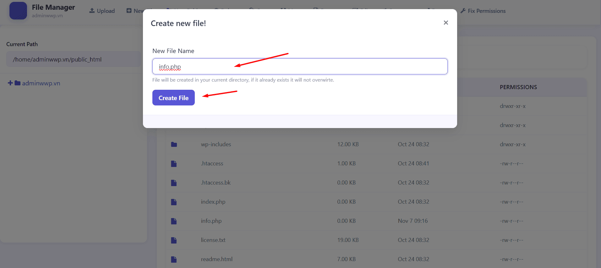Click the Create File button
601x268 pixels.
(173, 98)
